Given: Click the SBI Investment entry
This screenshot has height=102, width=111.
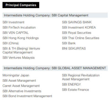Looking at the screenshot, I should click(14, 22).
